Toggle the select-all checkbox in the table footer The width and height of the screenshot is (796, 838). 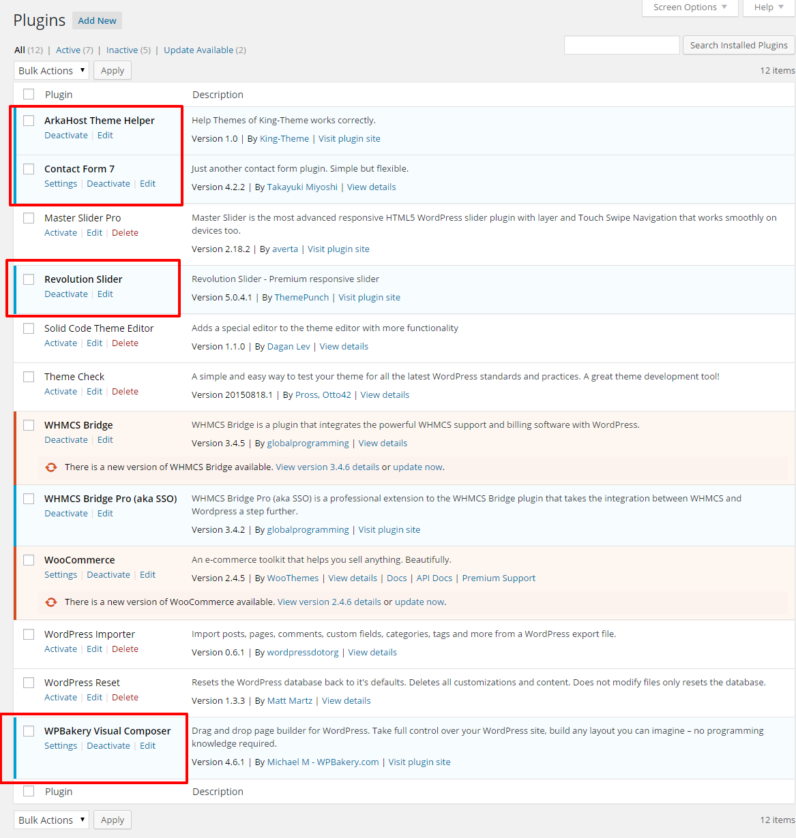pyautogui.click(x=29, y=791)
